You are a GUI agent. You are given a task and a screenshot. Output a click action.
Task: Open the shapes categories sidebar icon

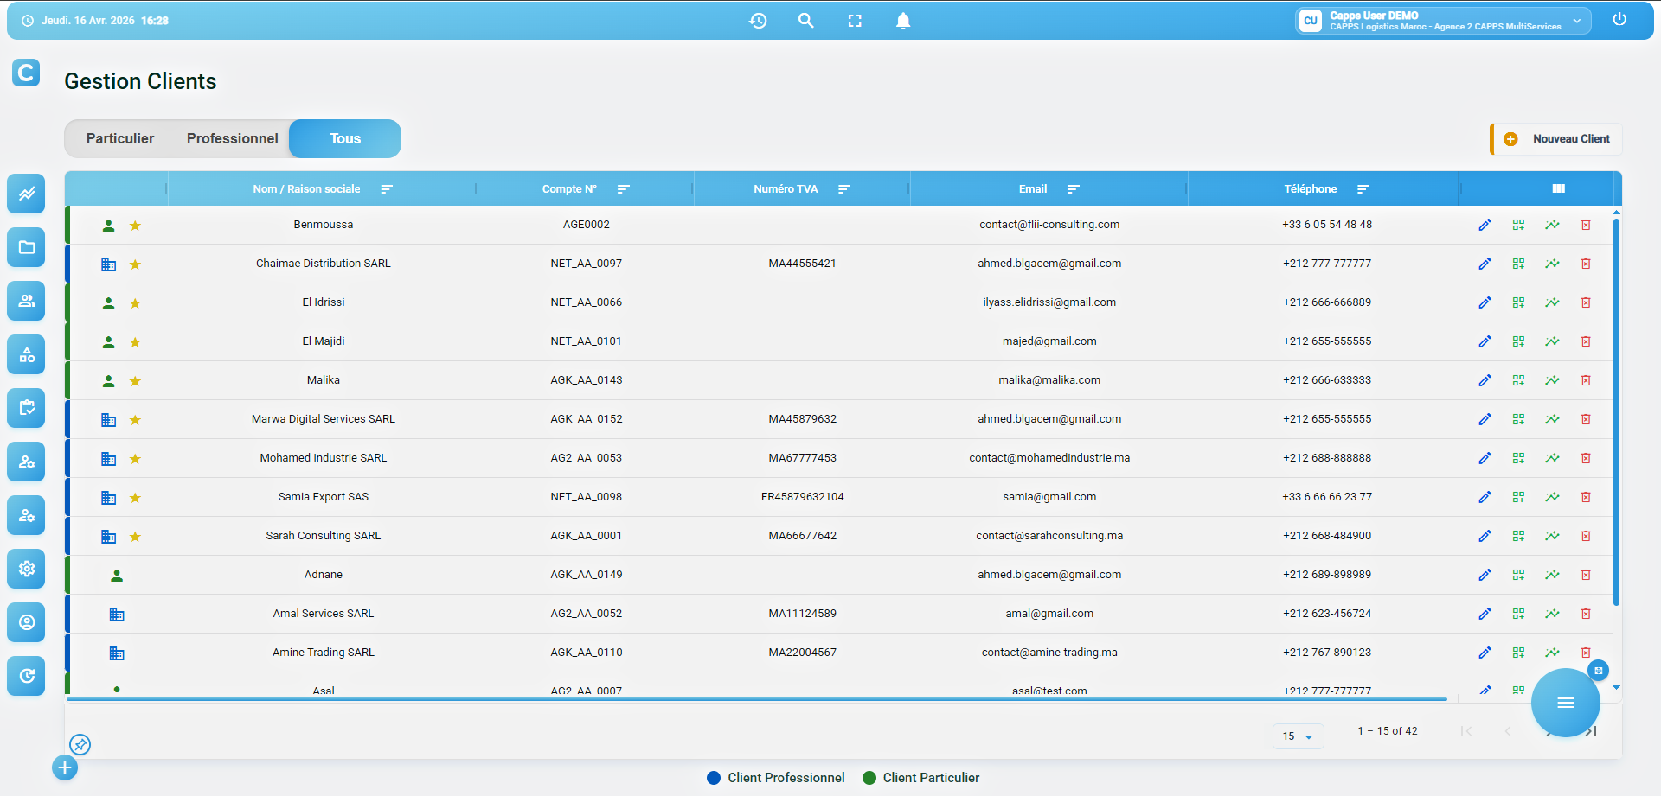click(x=27, y=354)
